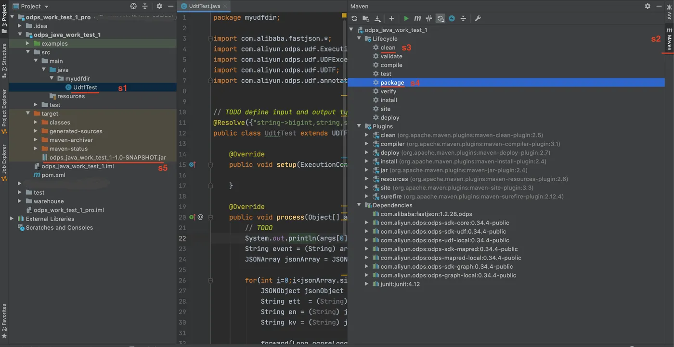Expand the classes folder
Screen dimensions: 674x347
tap(36, 123)
